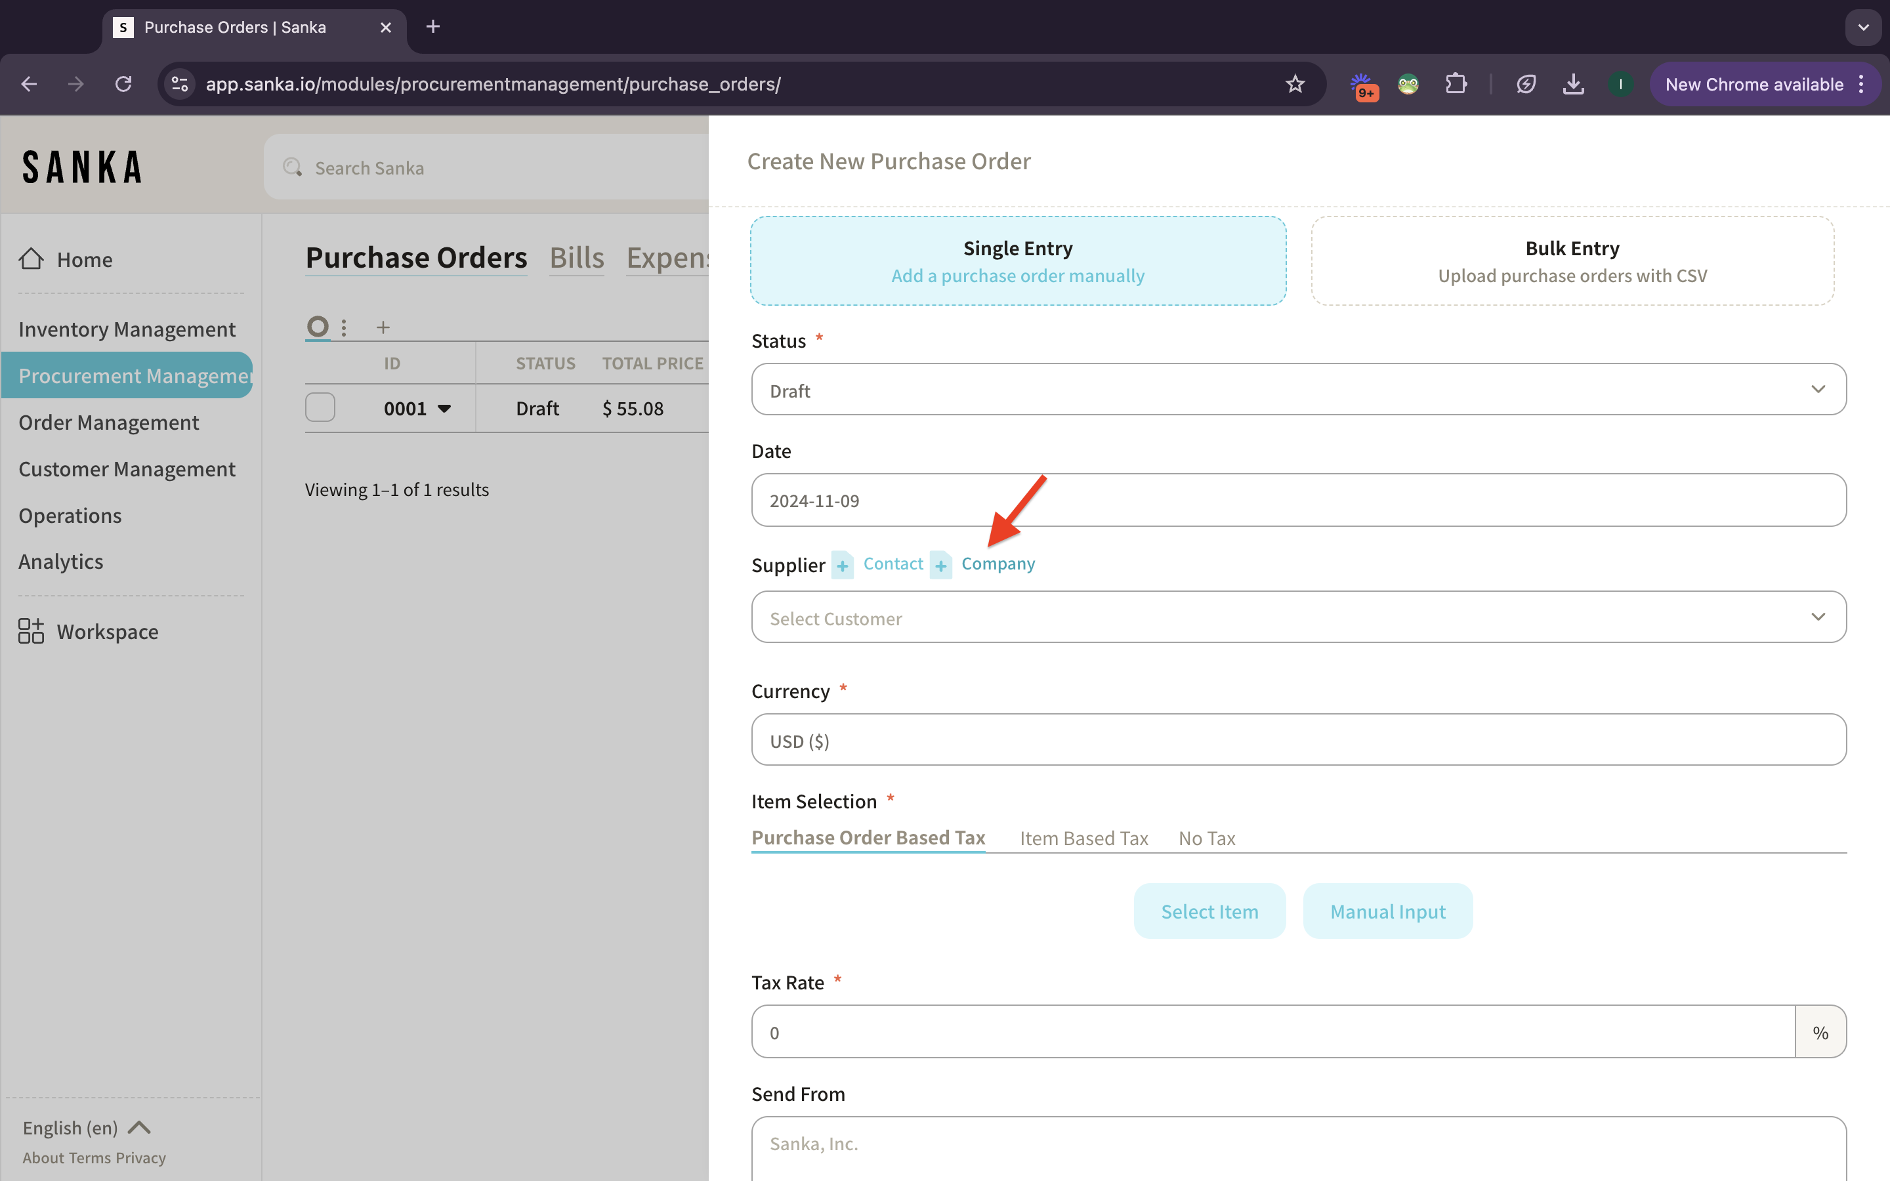
Task: Open the three-dot view options icon
Action: click(344, 327)
